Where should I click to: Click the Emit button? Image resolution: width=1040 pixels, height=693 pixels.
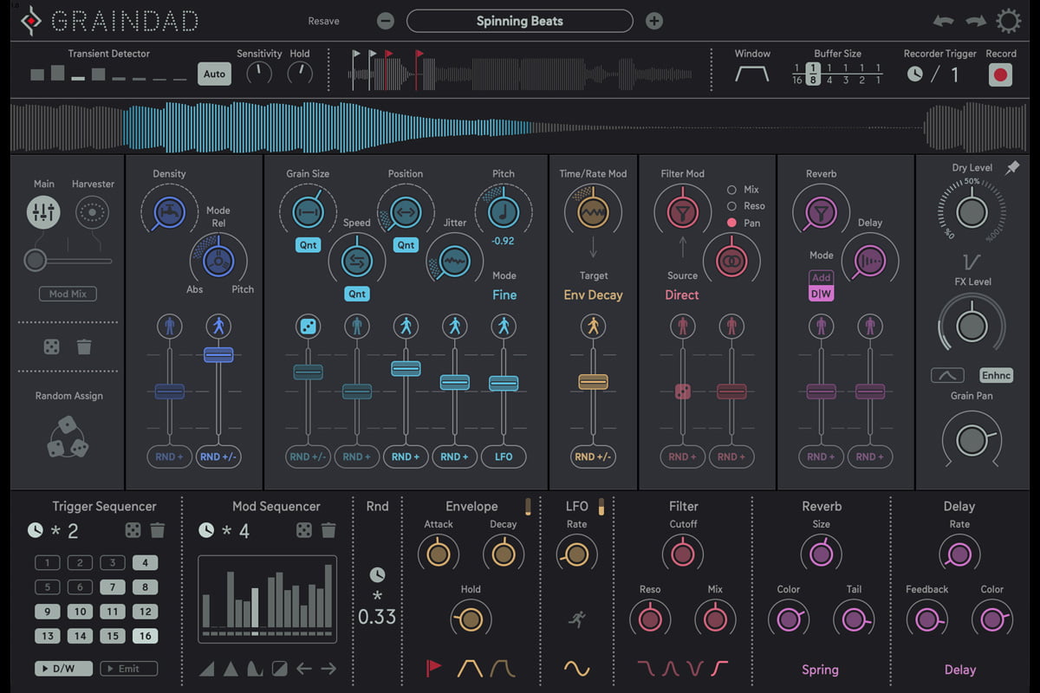128,668
